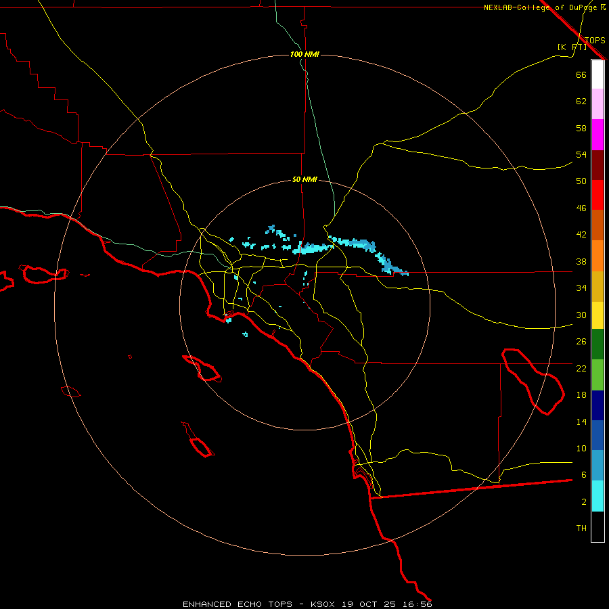Click the 22 legend value

pyautogui.click(x=581, y=368)
